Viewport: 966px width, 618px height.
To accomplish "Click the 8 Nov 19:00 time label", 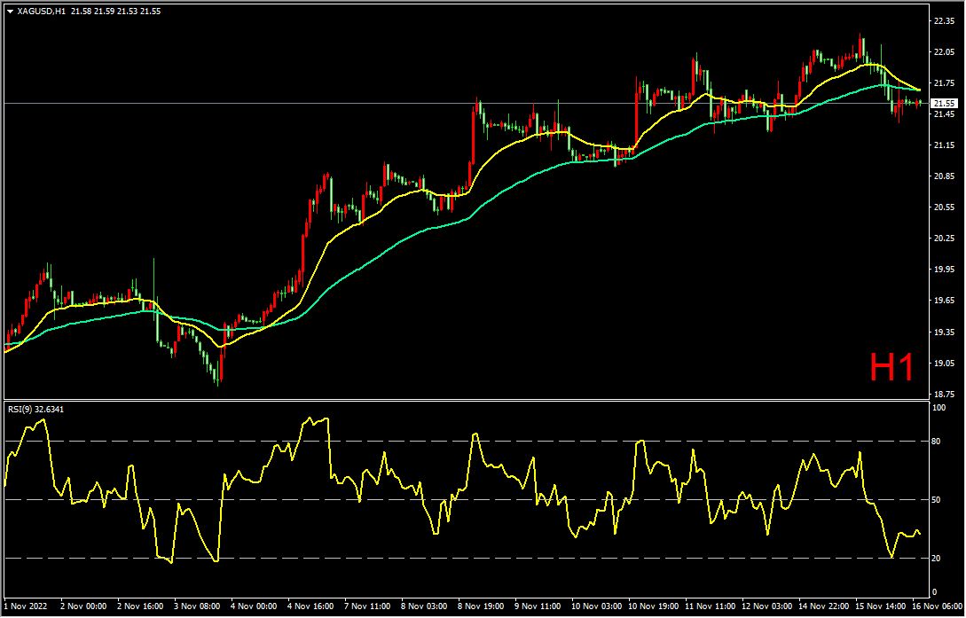I will point(481,606).
